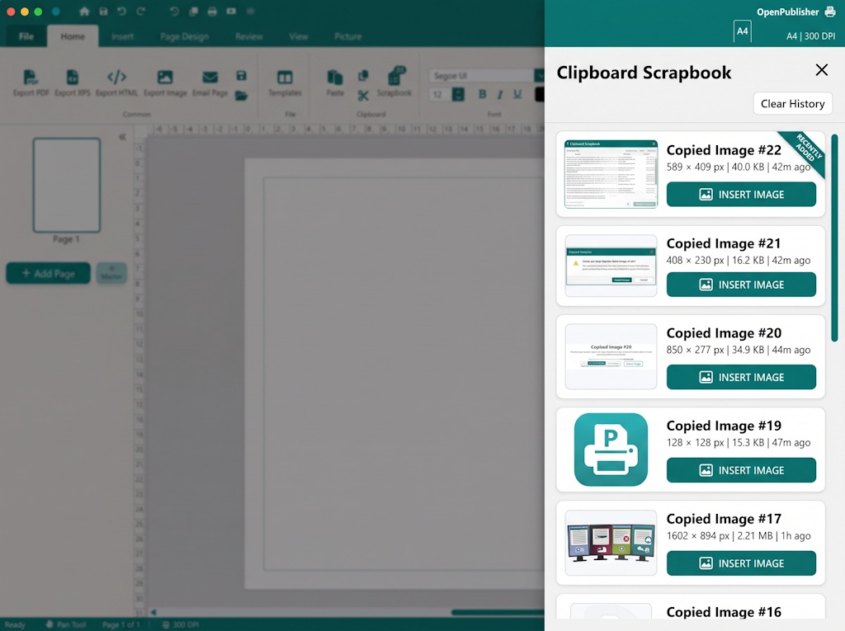This screenshot has height=631, width=845.
Task: Click the Cut scissors icon
Action: coord(363,96)
